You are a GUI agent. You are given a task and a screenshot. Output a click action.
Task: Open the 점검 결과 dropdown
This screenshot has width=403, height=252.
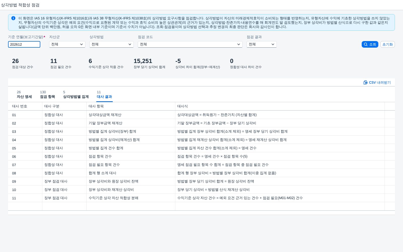(x=262, y=44)
